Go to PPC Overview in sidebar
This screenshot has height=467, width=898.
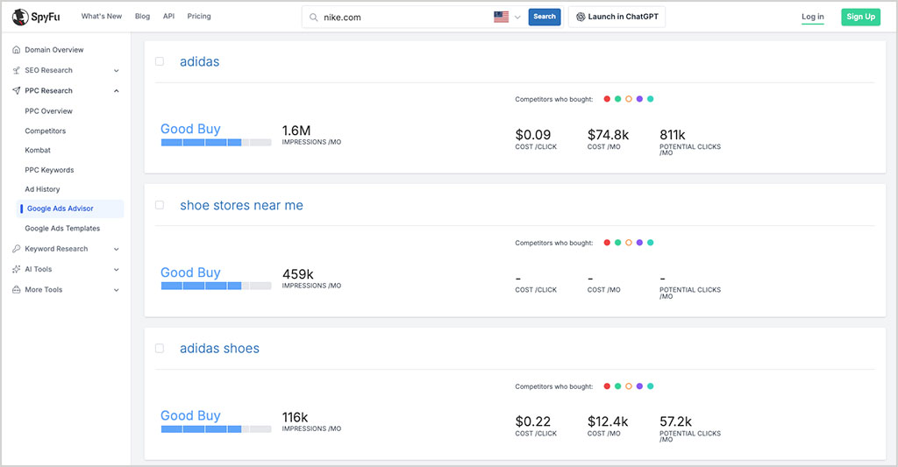pos(49,111)
